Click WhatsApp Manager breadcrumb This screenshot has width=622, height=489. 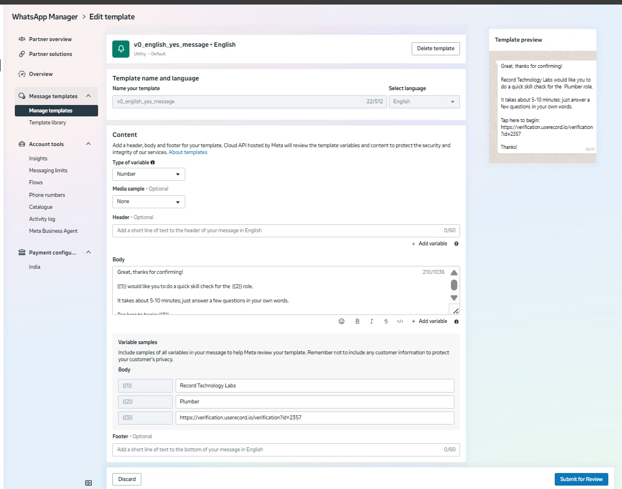45,17
